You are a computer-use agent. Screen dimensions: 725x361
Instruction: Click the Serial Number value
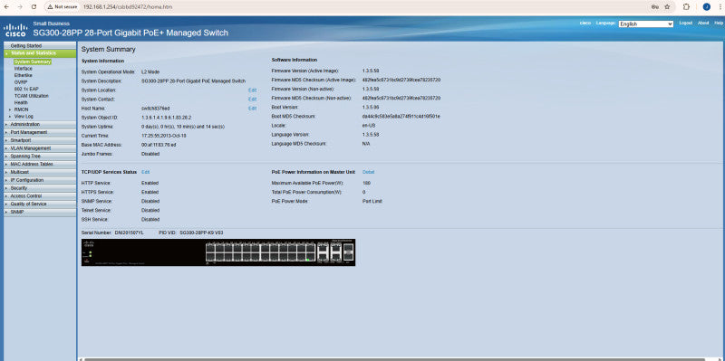point(129,233)
